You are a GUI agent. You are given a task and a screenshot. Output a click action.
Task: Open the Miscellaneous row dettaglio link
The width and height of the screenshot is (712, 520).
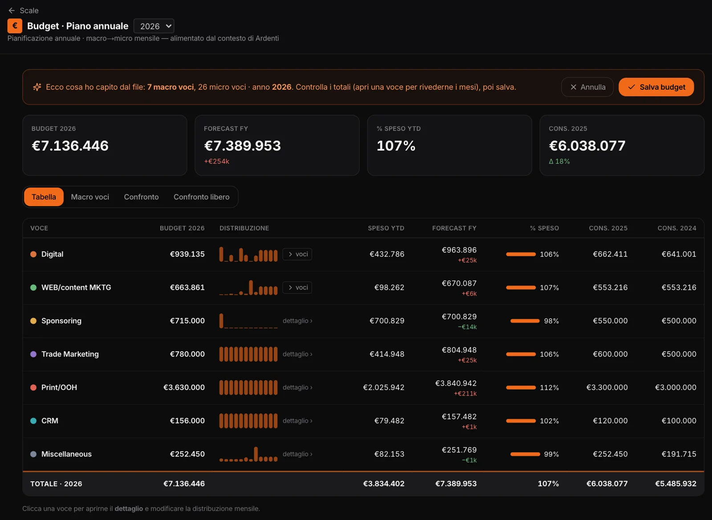click(x=297, y=454)
